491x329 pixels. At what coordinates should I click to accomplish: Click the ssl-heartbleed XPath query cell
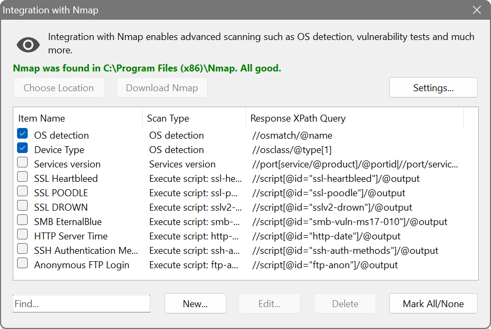335,179
